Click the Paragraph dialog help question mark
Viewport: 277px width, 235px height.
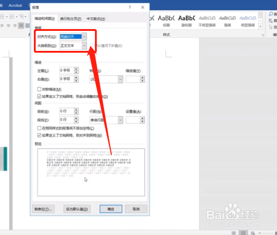coord(129,7)
